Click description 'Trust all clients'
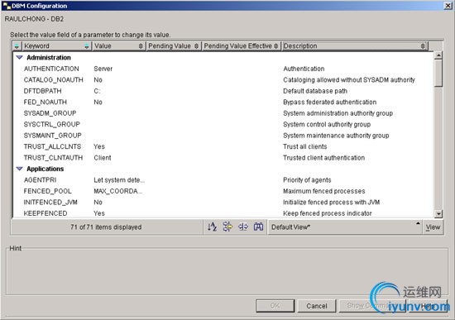 (x=305, y=146)
